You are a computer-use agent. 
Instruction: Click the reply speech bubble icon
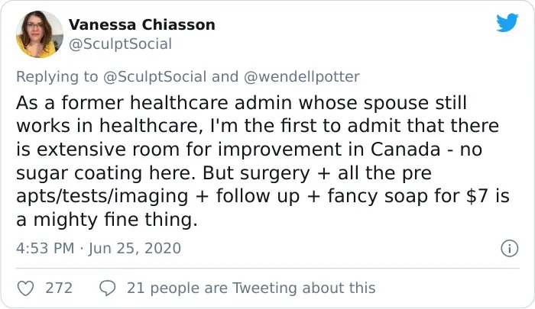pyautogui.click(x=107, y=288)
